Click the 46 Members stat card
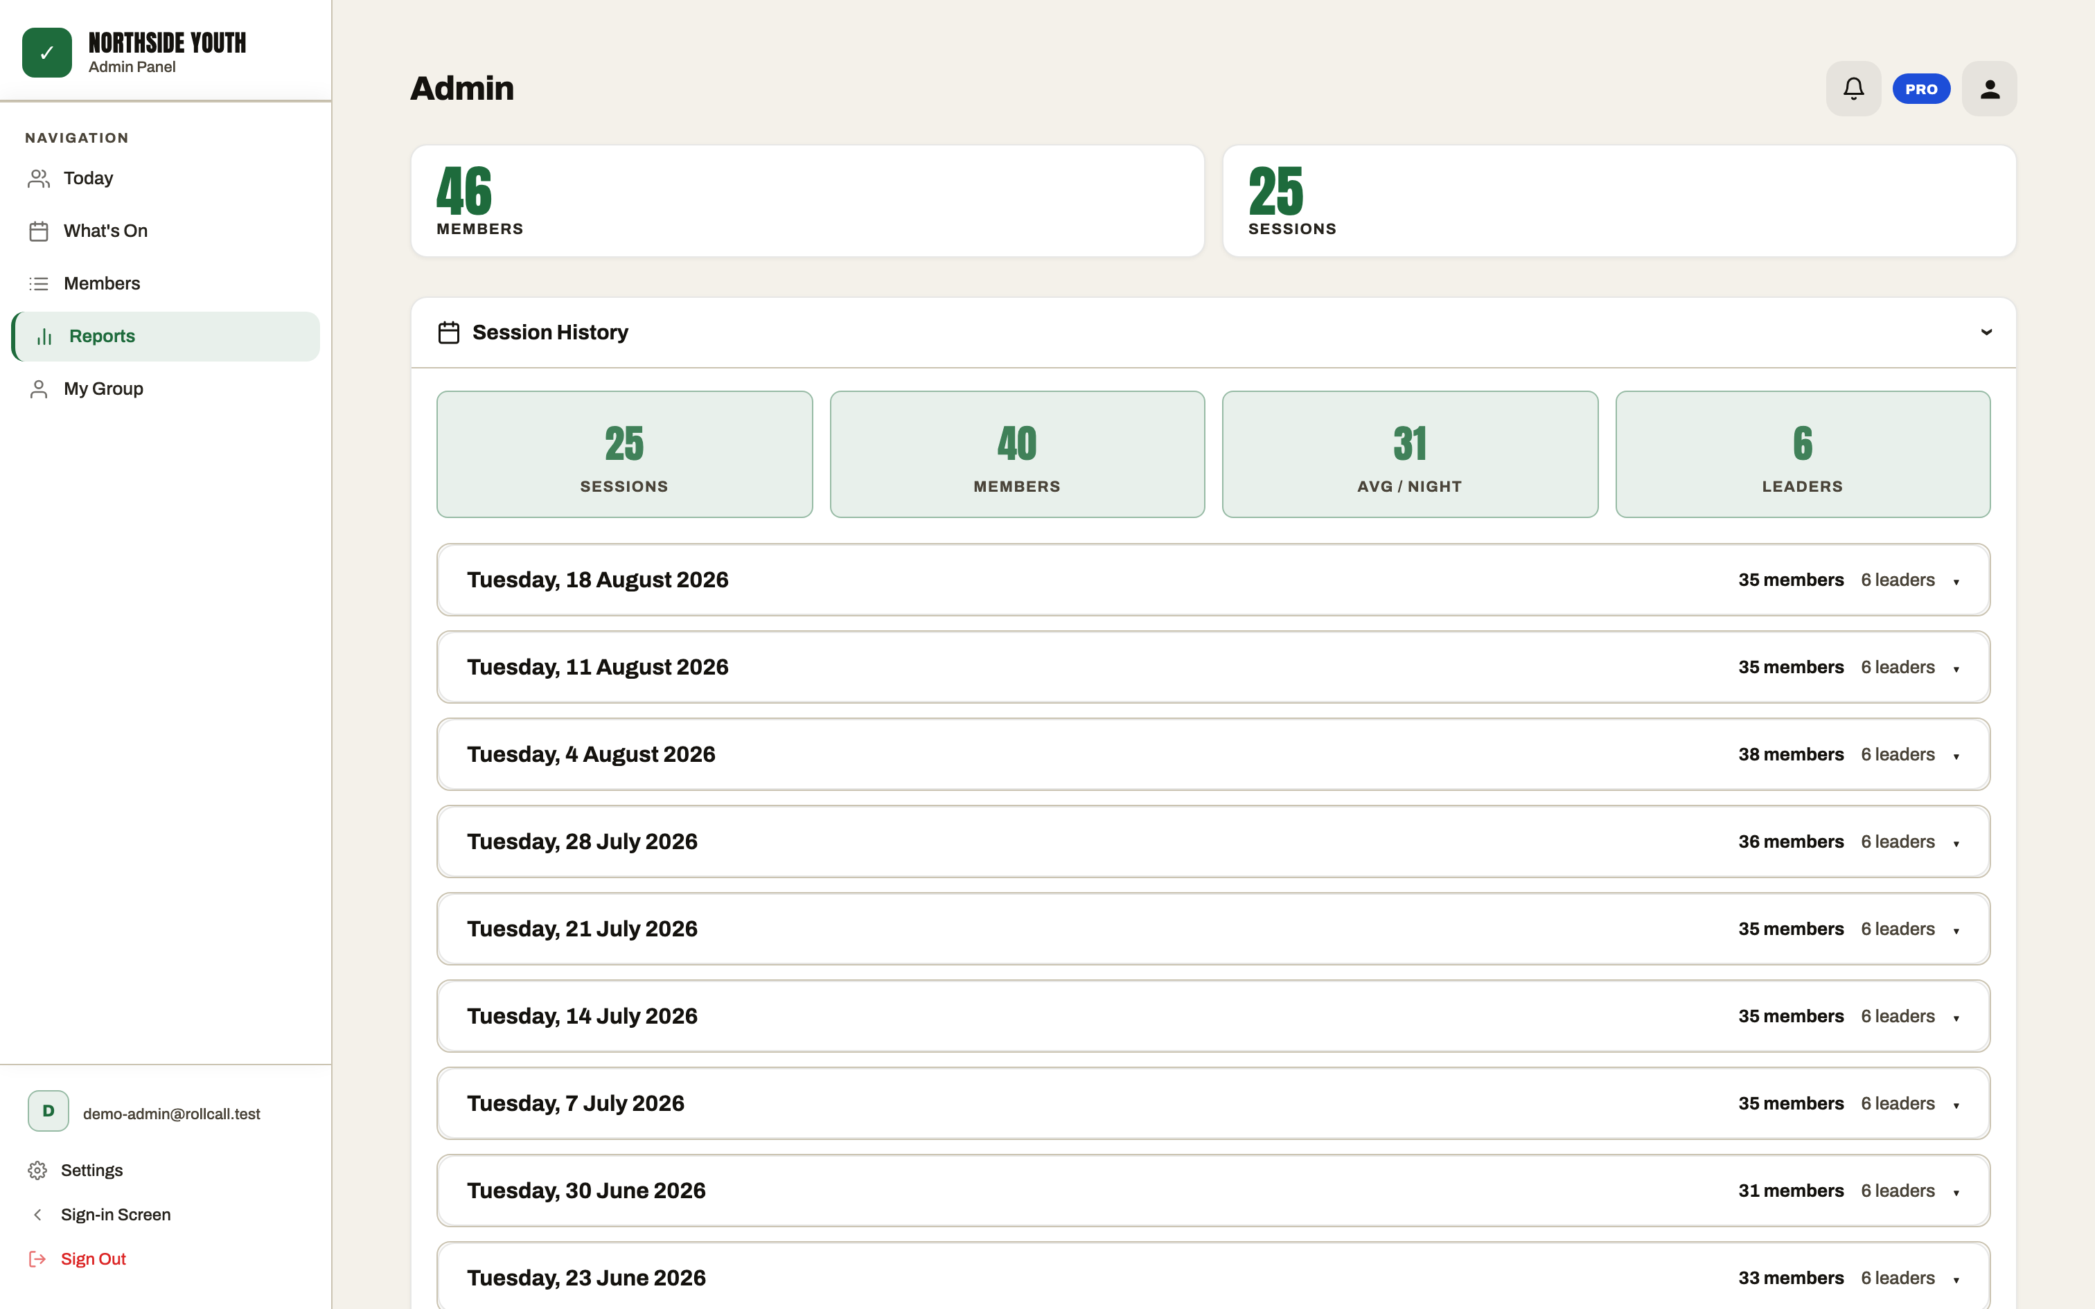This screenshot has width=2095, height=1309. click(807, 201)
